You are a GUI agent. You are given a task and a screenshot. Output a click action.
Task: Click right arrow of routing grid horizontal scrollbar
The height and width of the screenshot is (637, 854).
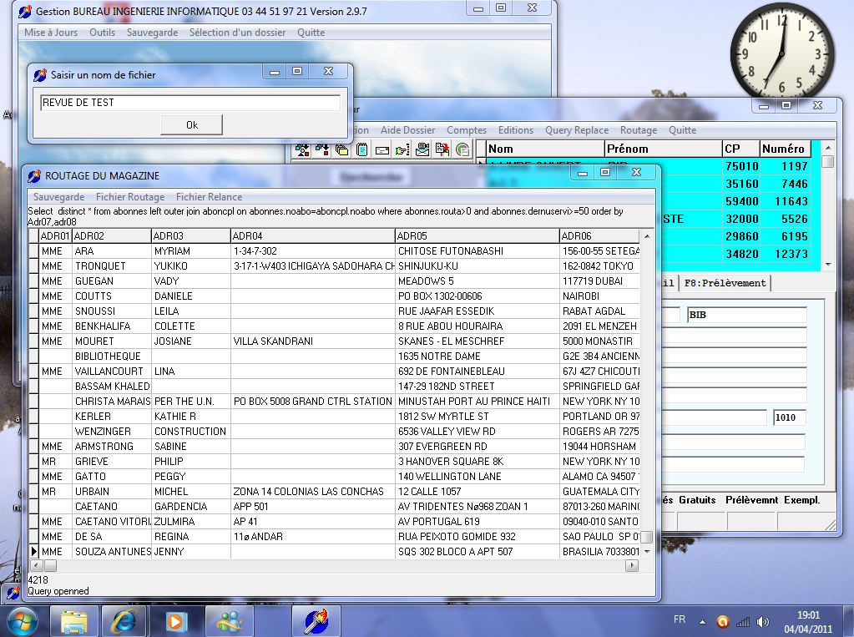coord(634,566)
